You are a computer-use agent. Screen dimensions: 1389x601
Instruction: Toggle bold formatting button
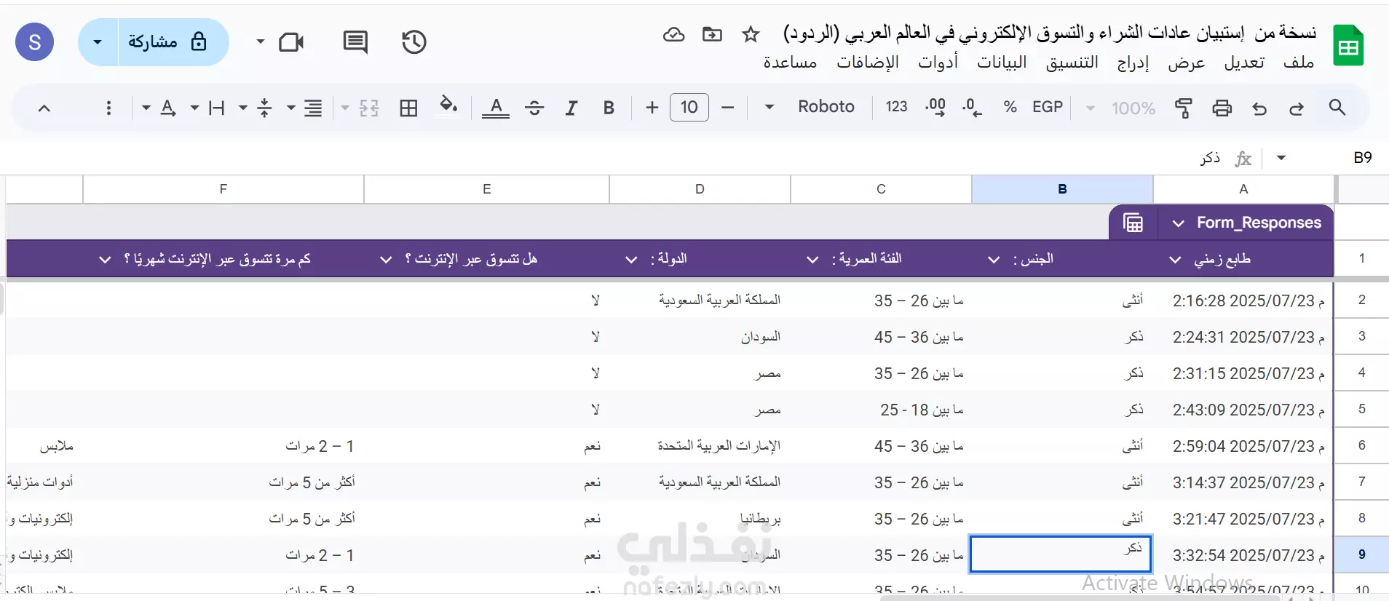(609, 108)
